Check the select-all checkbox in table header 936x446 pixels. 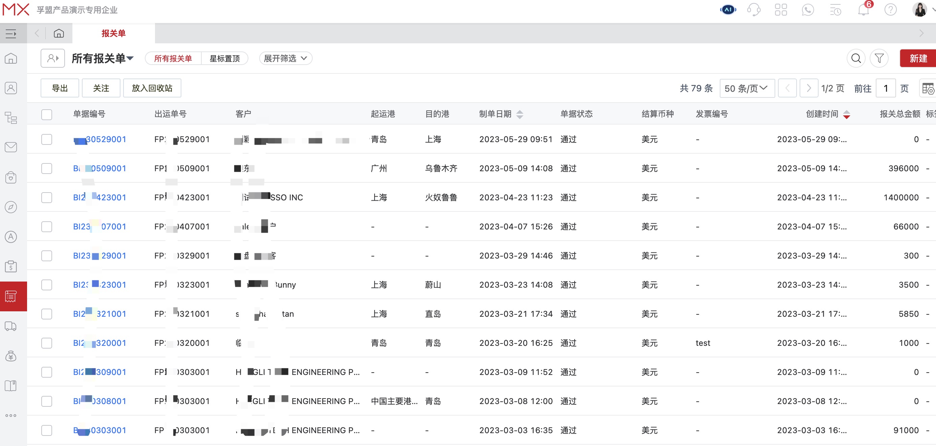46,114
